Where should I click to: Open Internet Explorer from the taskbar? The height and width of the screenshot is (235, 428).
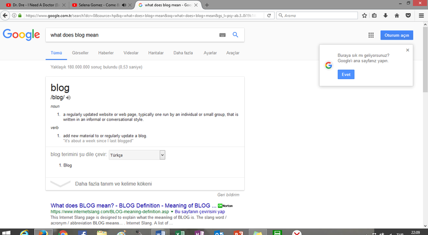point(24,232)
